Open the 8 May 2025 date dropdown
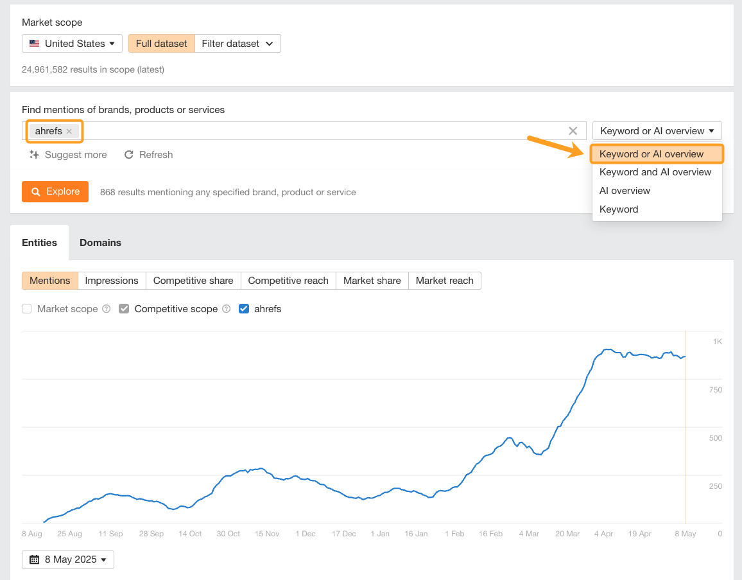742x580 pixels. (67, 559)
